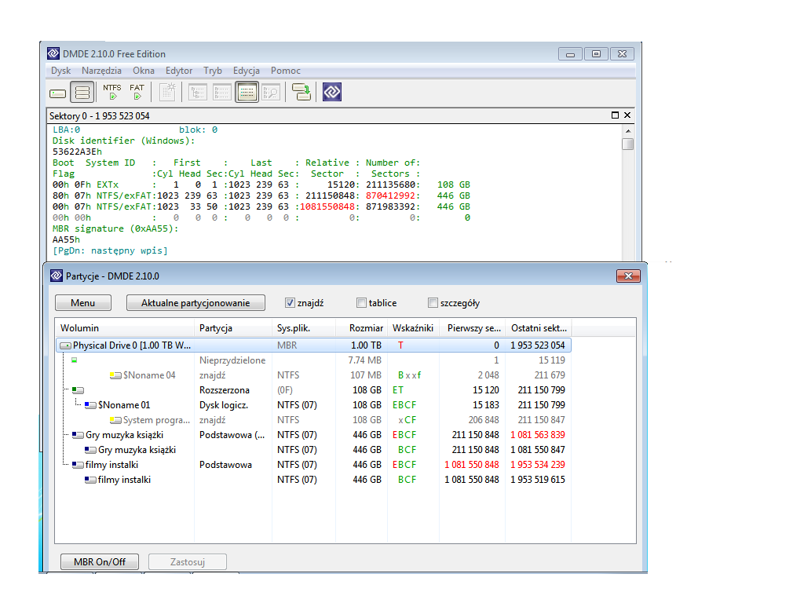The image size is (804, 603).
Task: Open the Narzędzia menu
Action: (x=101, y=71)
